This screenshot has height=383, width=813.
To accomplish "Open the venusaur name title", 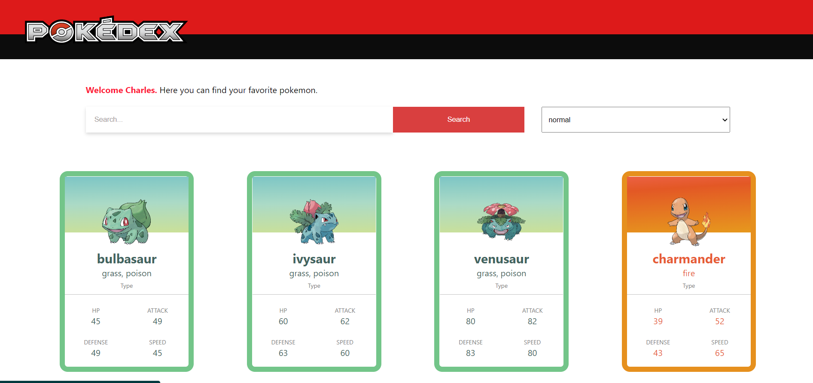I will 501,259.
